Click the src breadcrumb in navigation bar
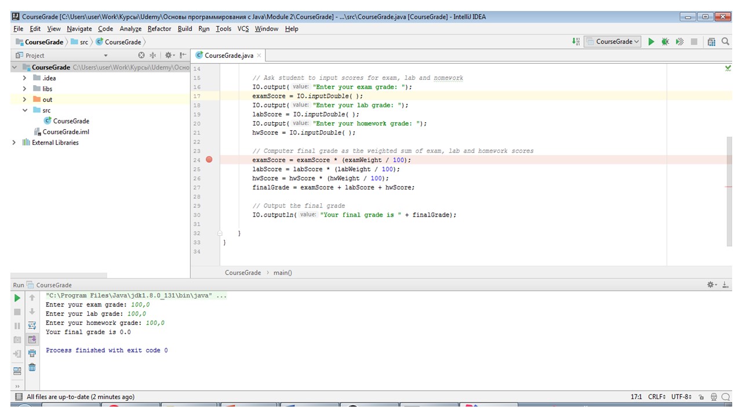Viewport: 742px width, 417px height. 83,42
